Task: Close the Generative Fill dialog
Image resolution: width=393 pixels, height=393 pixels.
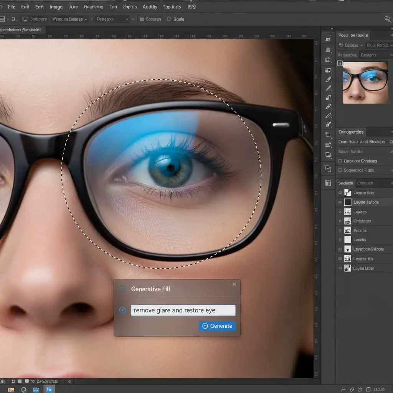Action: pos(234,284)
